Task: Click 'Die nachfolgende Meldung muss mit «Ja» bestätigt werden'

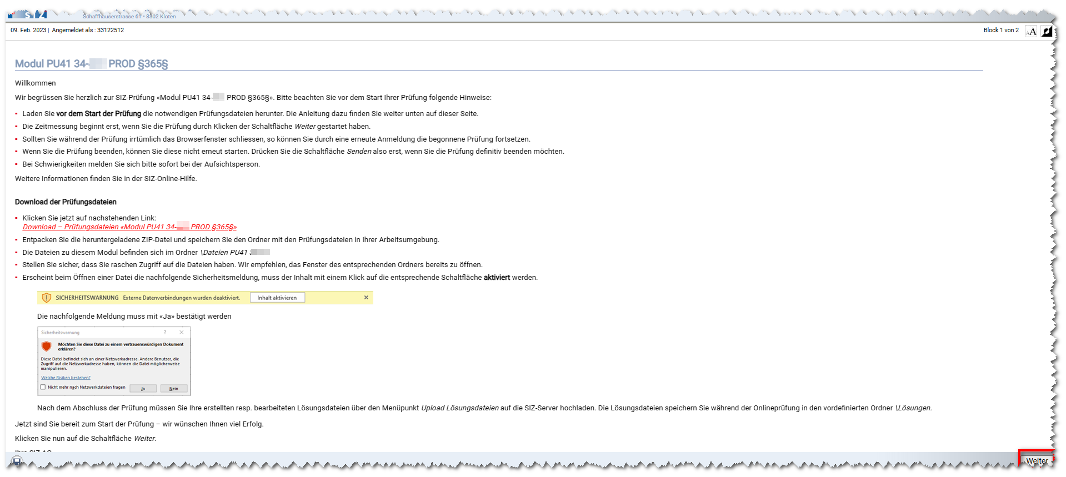Action: coord(134,317)
